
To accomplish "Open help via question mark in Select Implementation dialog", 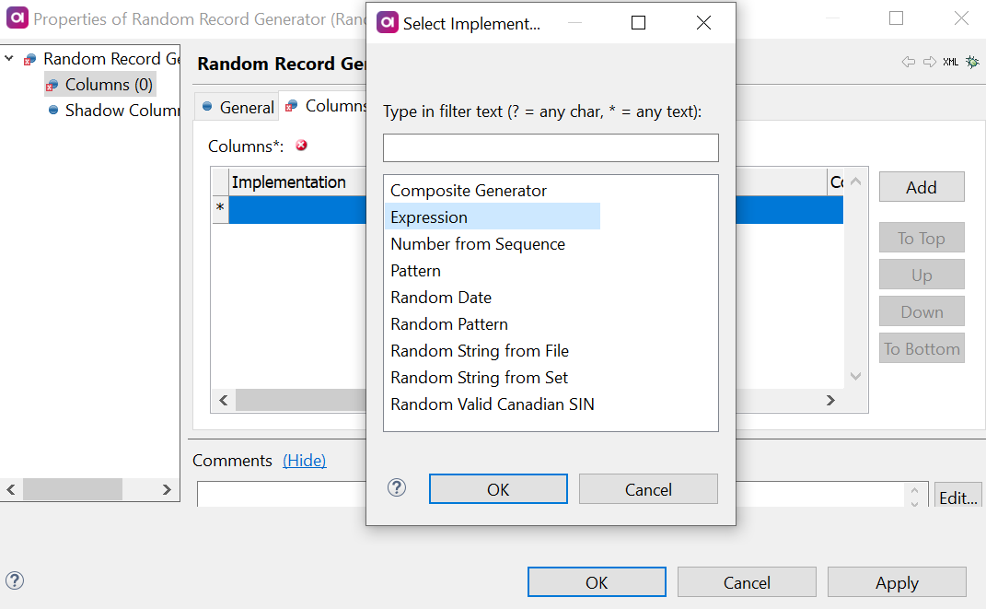I will coord(397,487).
